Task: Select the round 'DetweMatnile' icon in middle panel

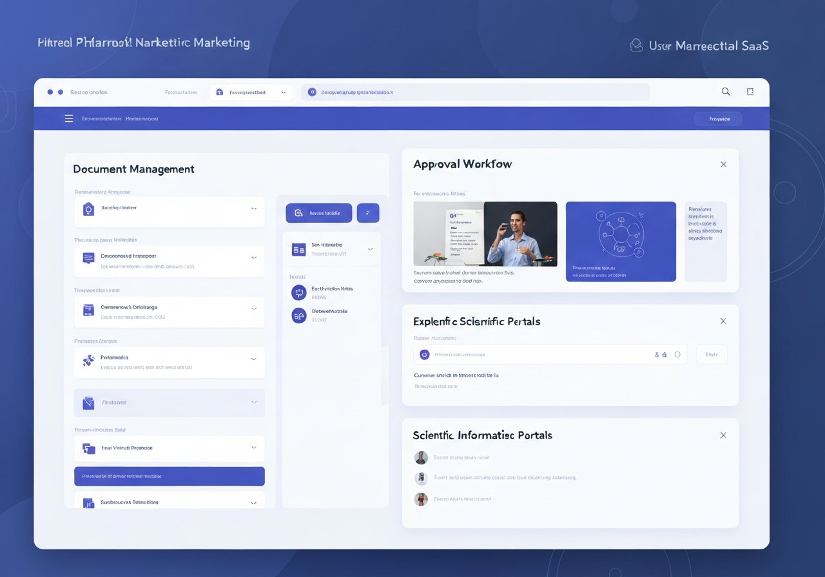Action: [299, 315]
